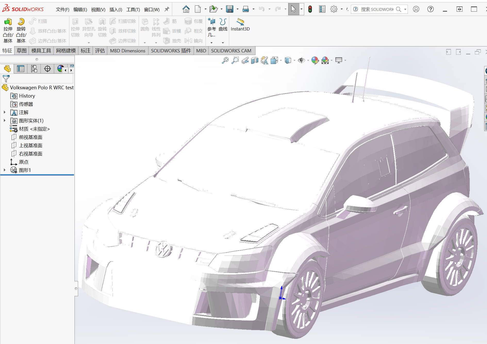Click View Settings monitor icon

(x=339, y=60)
